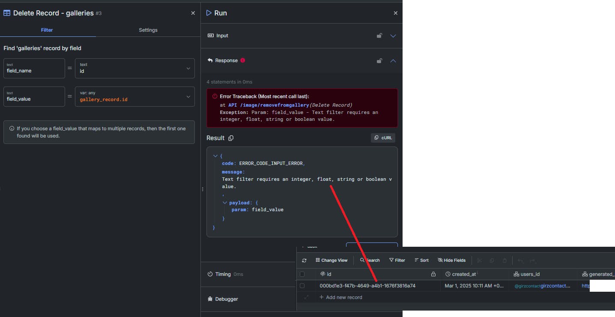615x317 pixels.
Task: Open the Debugger bug icon
Action: [210, 299]
